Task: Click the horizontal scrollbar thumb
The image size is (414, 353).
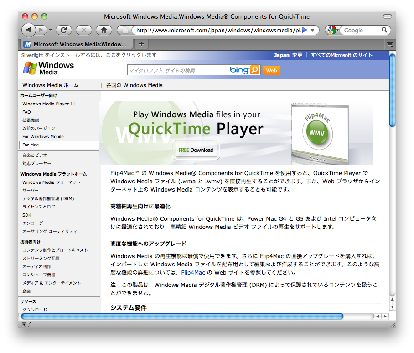Action: 182,316
